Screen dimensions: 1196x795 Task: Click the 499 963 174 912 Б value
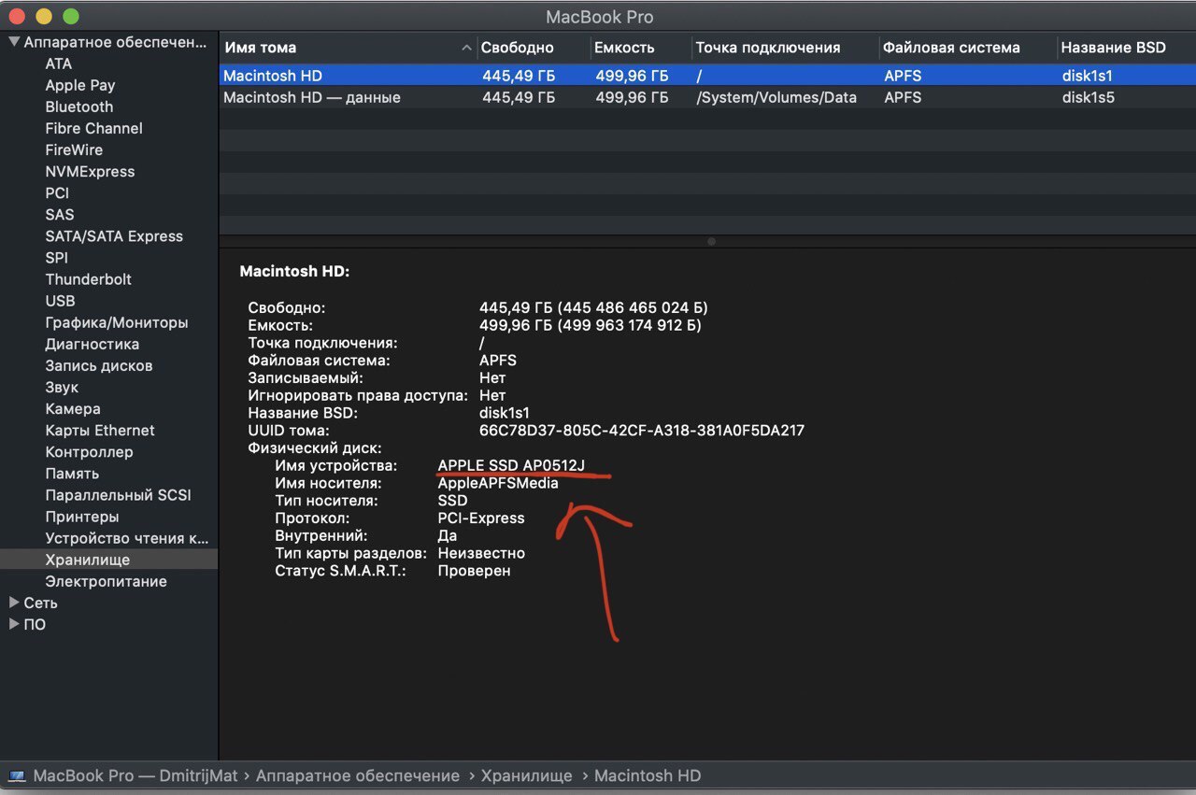click(x=629, y=325)
